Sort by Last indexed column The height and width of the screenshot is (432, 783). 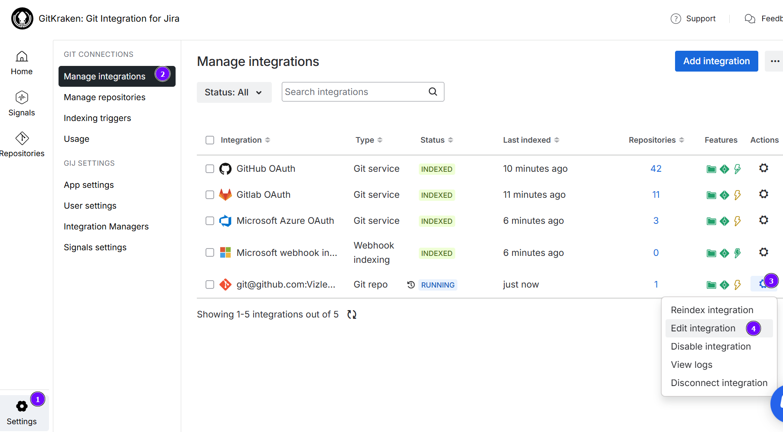coord(531,140)
